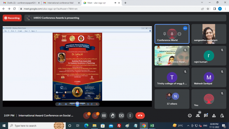This screenshot has height=129, width=229.
Task: Click the Present now screen icon
Action: pos(121,116)
